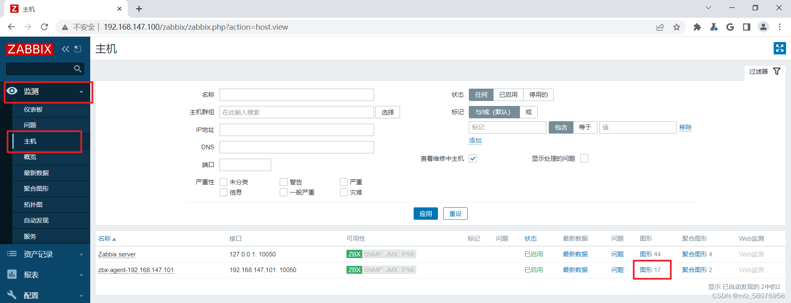
Task: Open the browser extensions puzzle icon
Action: point(697,27)
